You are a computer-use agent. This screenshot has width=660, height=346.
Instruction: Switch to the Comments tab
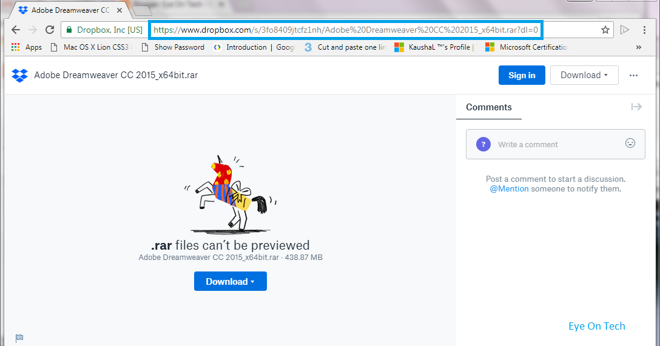[x=489, y=107]
